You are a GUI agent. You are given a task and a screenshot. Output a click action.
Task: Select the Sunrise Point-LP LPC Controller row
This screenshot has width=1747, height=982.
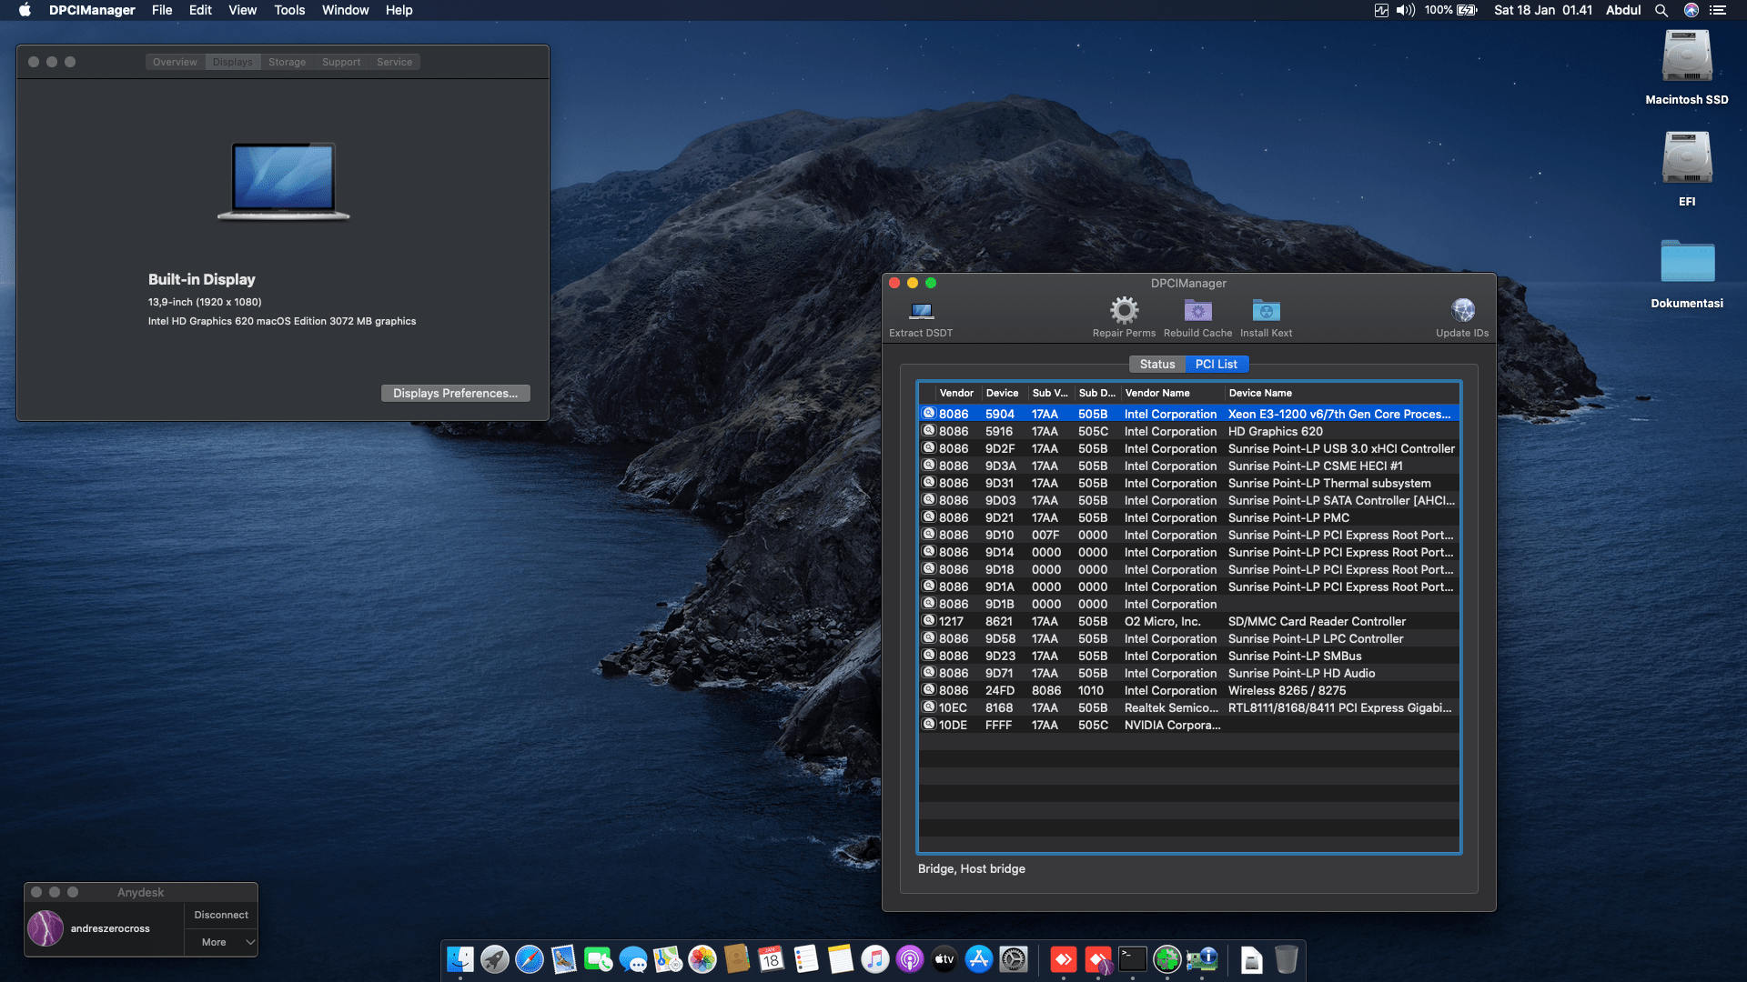click(x=1189, y=638)
